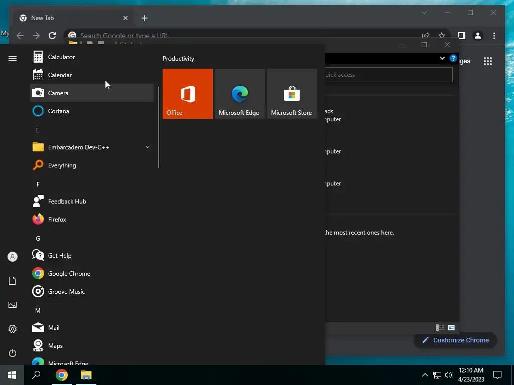Open Groove Music

(92, 291)
